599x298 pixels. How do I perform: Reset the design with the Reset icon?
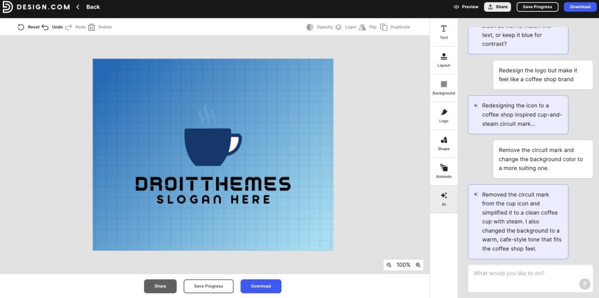[21, 27]
